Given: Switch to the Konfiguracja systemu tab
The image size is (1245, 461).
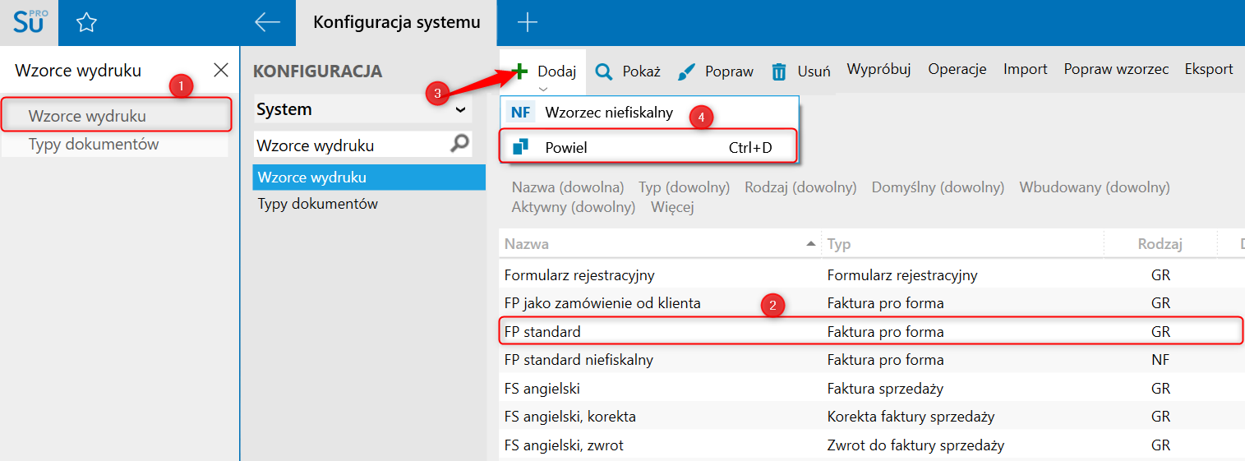Looking at the screenshot, I should pyautogui.click(x=396, y=22).
